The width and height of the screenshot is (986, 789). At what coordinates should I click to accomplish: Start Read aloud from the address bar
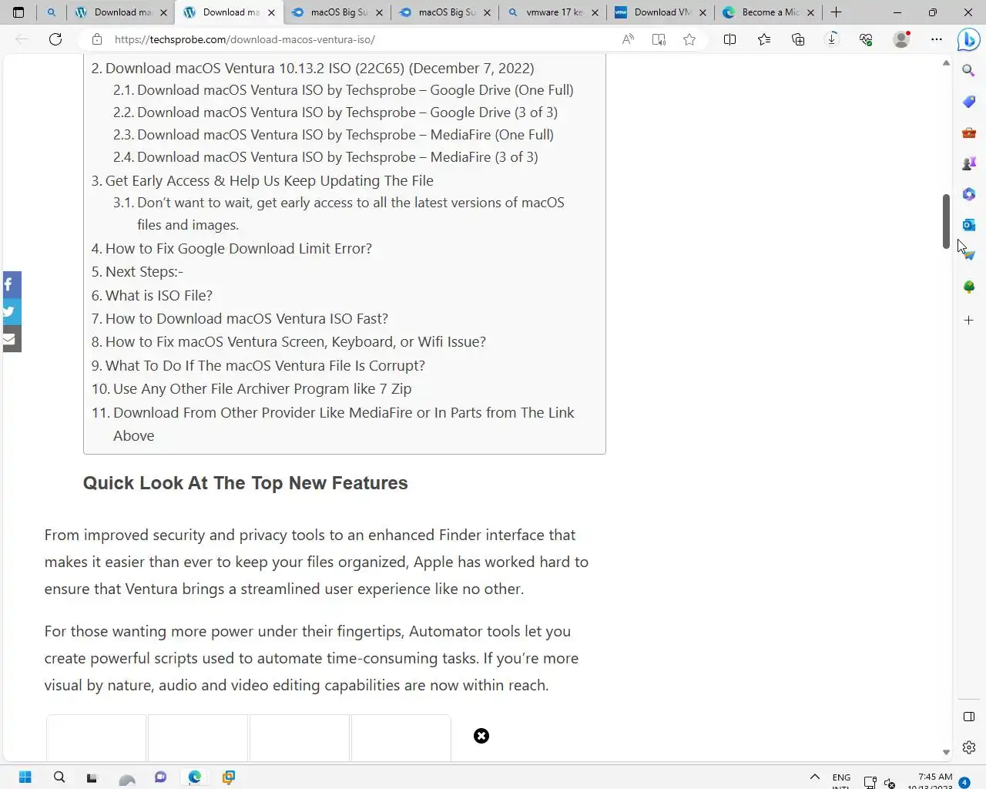(628, 39)
